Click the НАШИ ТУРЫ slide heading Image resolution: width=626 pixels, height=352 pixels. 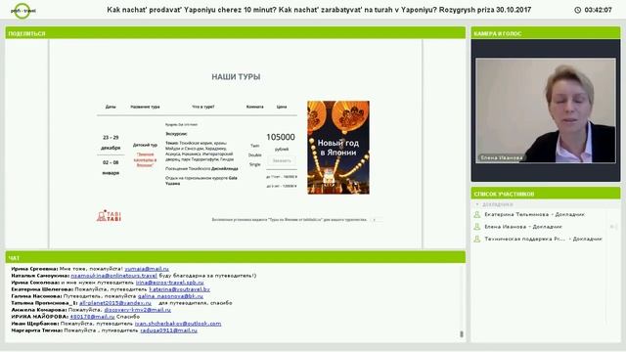(236, 76)
